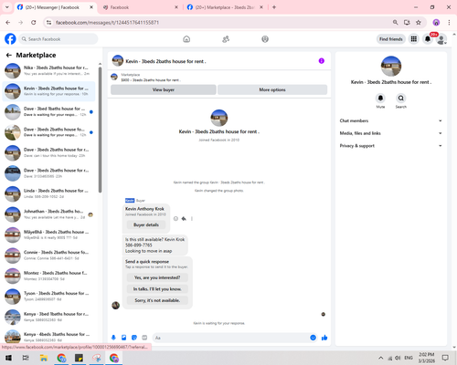Send quick reply Yes, are you interested?
Viewport: 457px width, 365px height.
coord(157,277)
